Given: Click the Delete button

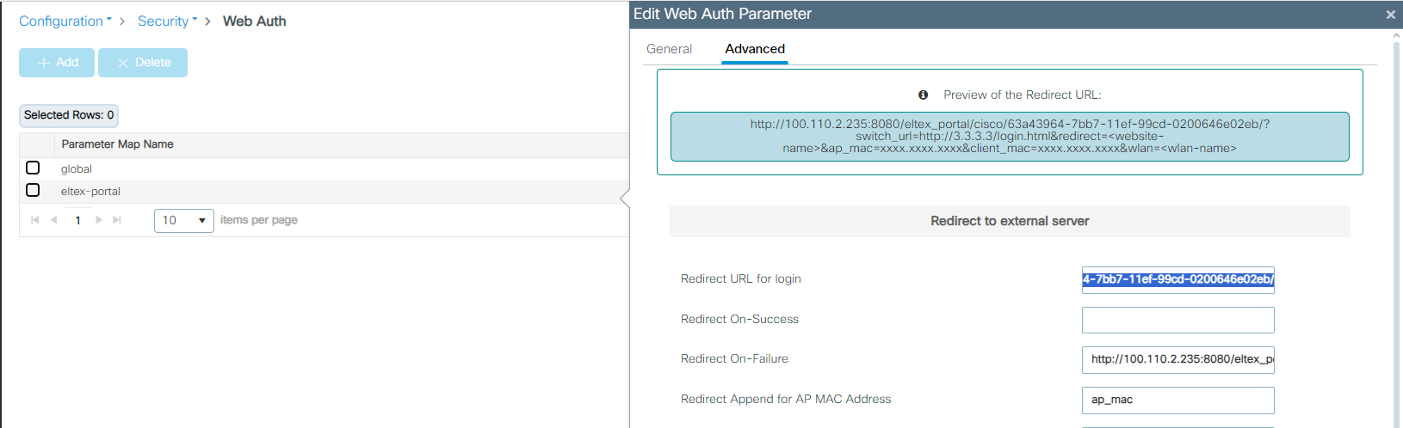Looking at the screenshot, I should point(143,63).
